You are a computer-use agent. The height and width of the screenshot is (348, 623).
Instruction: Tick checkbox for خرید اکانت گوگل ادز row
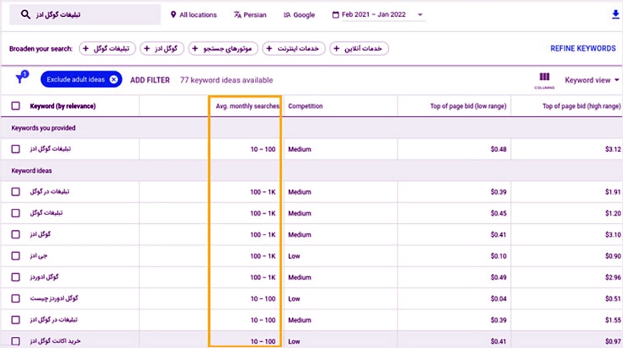click(x=16, y=341)
